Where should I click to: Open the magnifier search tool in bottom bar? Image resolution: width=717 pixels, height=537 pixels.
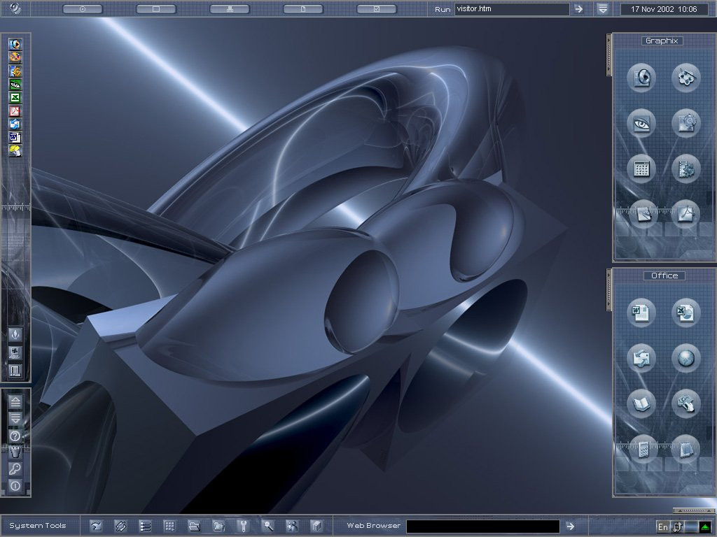tap(268, 526)
